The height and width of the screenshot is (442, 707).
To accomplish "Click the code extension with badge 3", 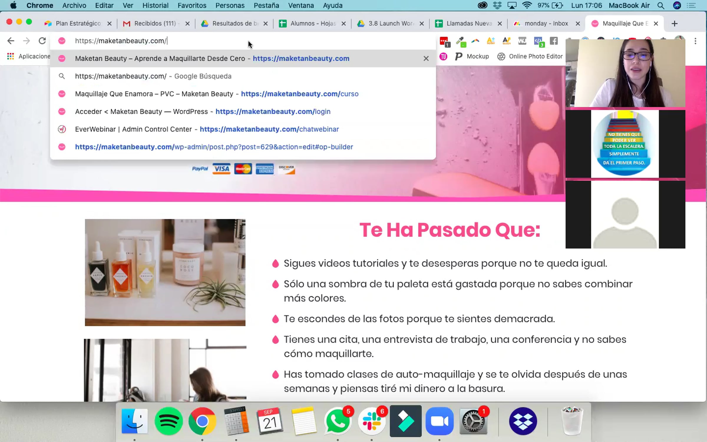I will [538, 41].
